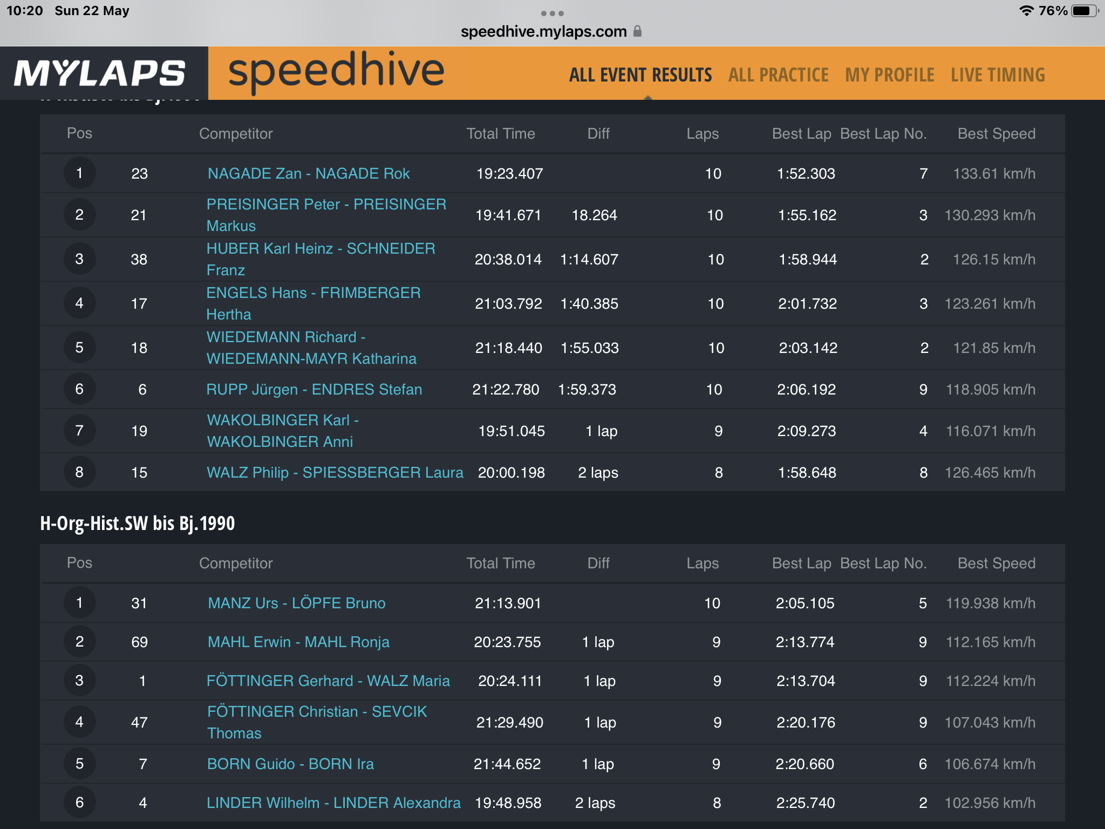Click the Best Lap column header in top table
The image size is (1105, 829).
click(x=801, y=133)
